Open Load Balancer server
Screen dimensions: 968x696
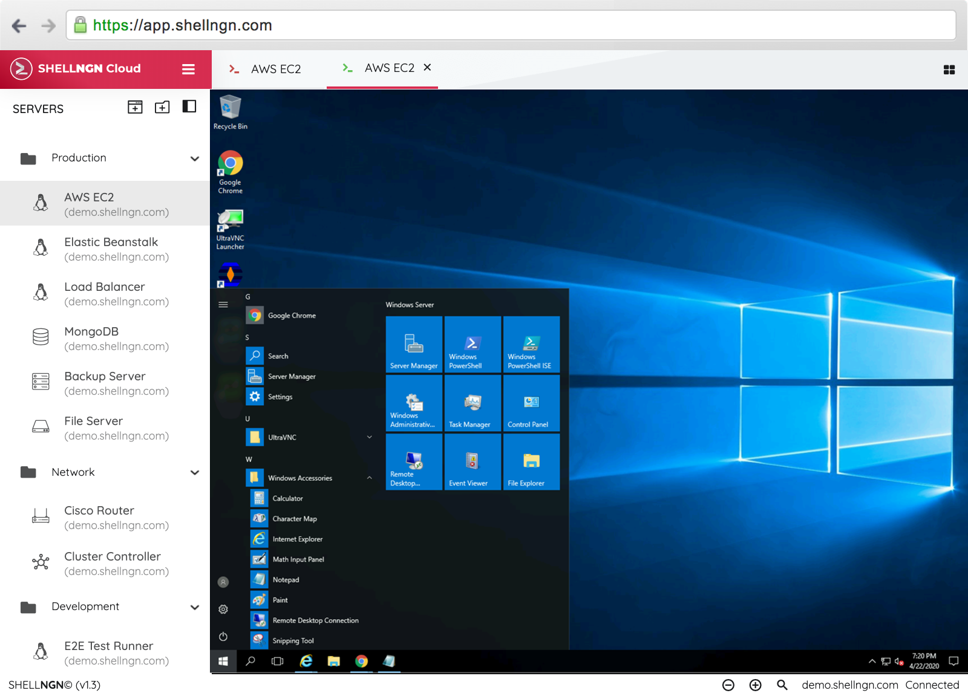[x=105, y=293]
